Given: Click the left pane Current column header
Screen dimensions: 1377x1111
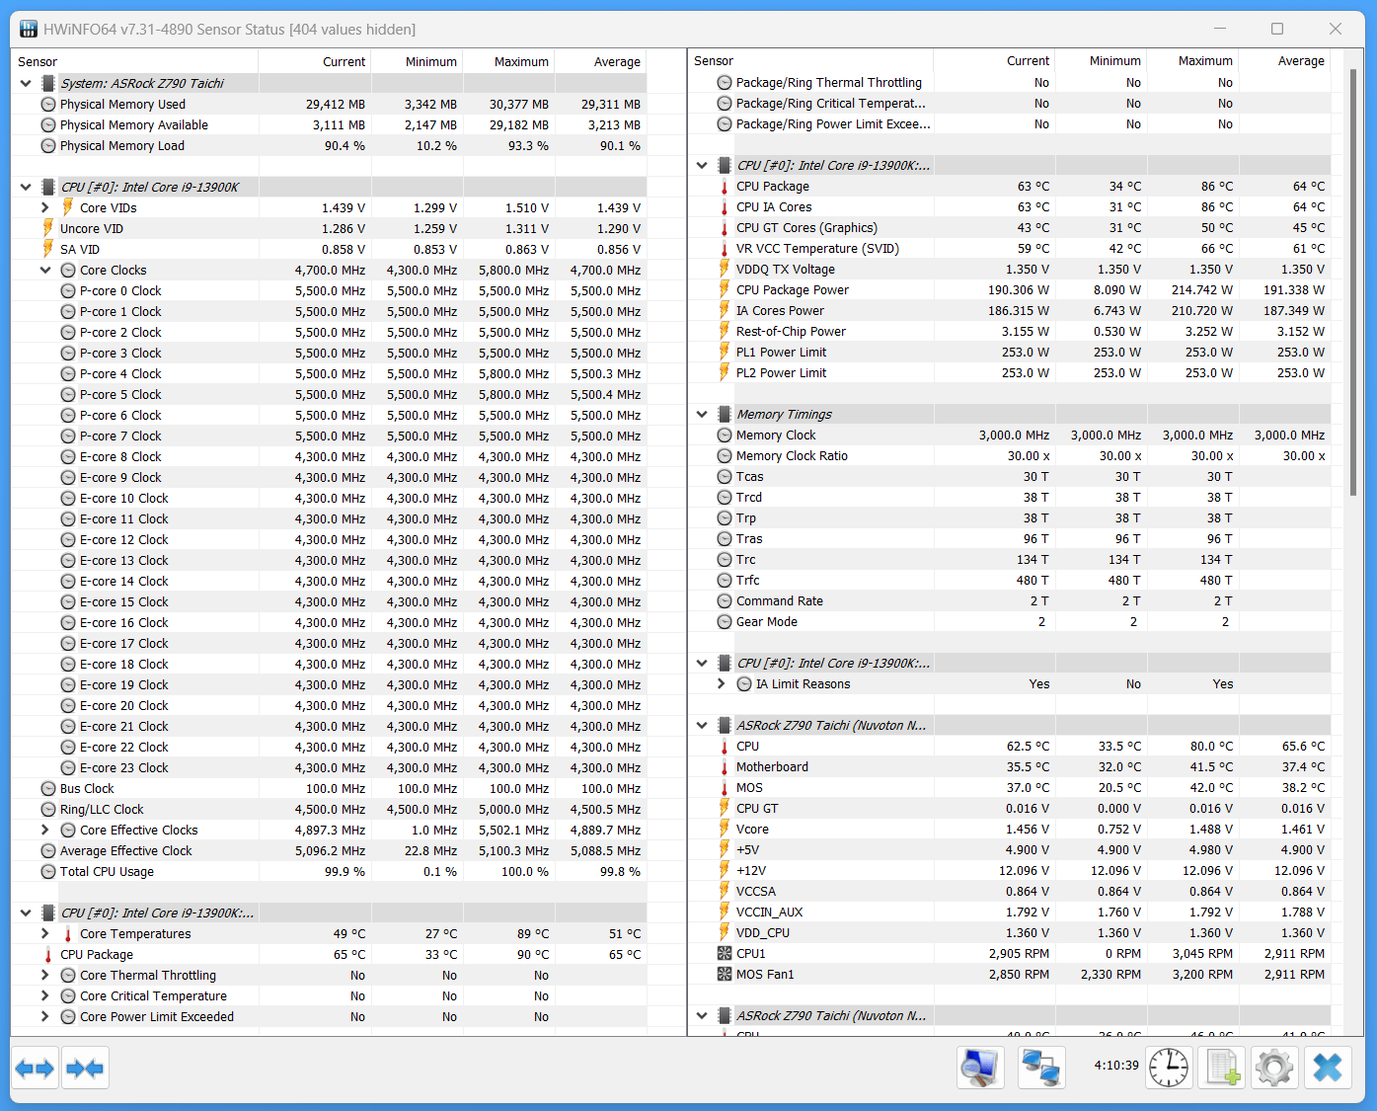Looking at the screenshot, I should [315, 62].
